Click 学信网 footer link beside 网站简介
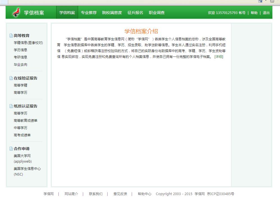This screenshot has width=280, height=199. coord(49,194)
